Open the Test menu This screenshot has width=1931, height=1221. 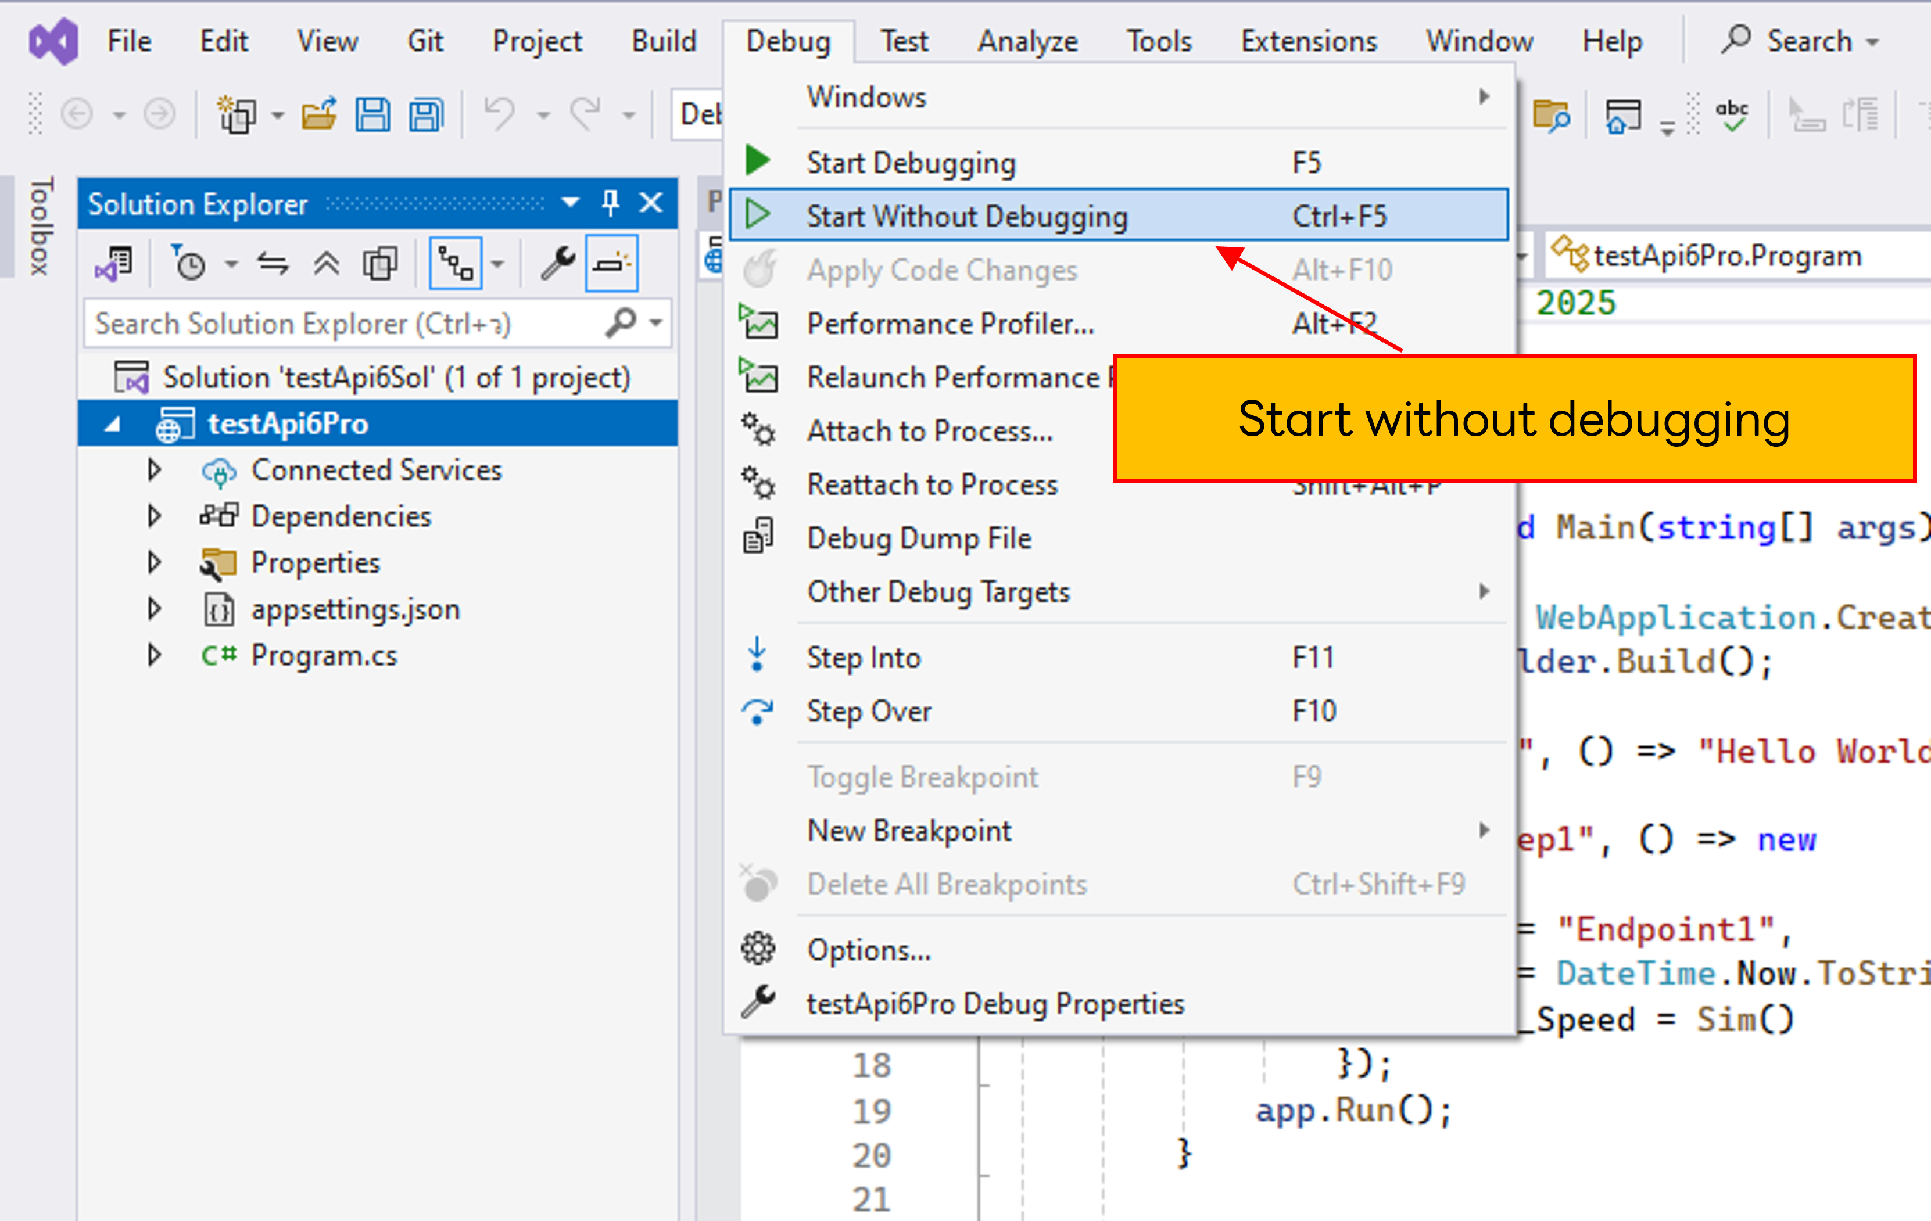tap(905, 40)
